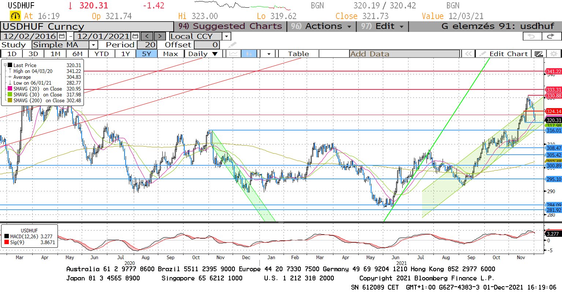Select the 1M range tab
The image size is (562, 298).
point(55,54)
